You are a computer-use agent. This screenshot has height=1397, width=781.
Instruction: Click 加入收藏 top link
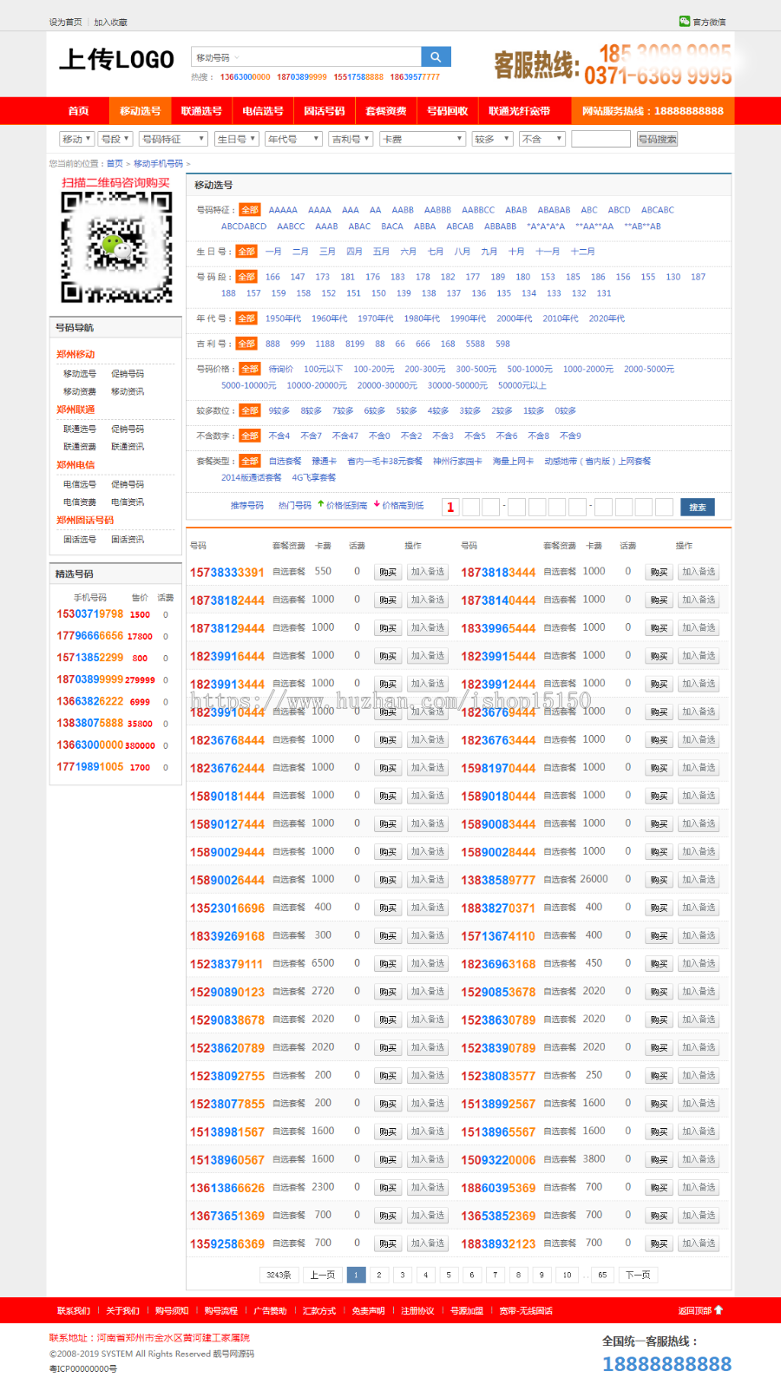111,22
